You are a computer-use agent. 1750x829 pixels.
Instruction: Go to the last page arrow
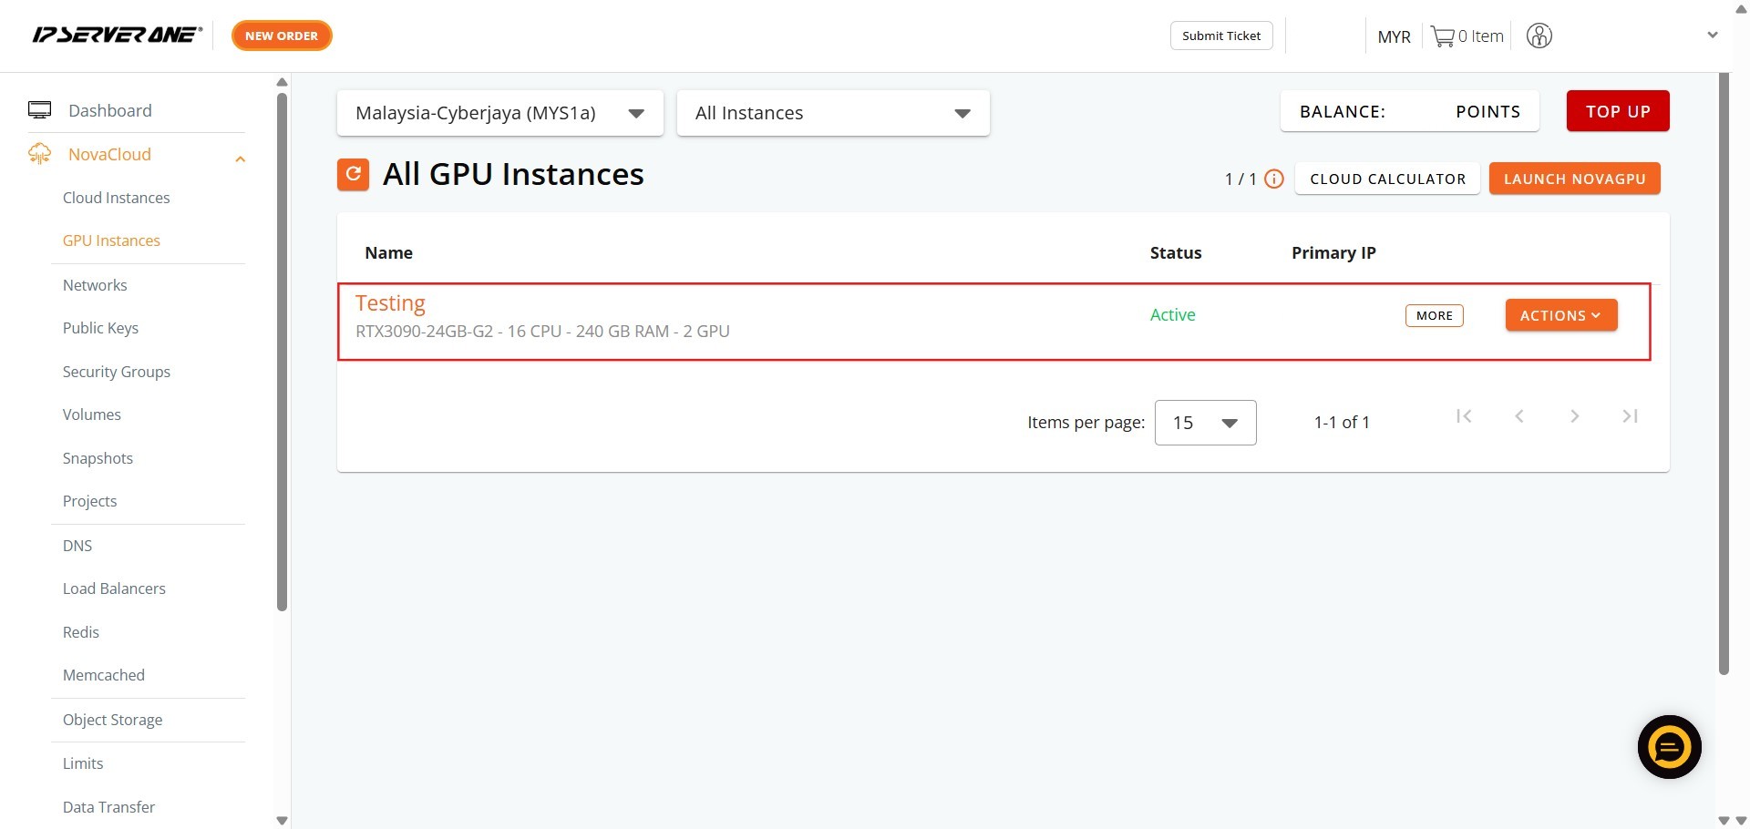[1630, 416]
